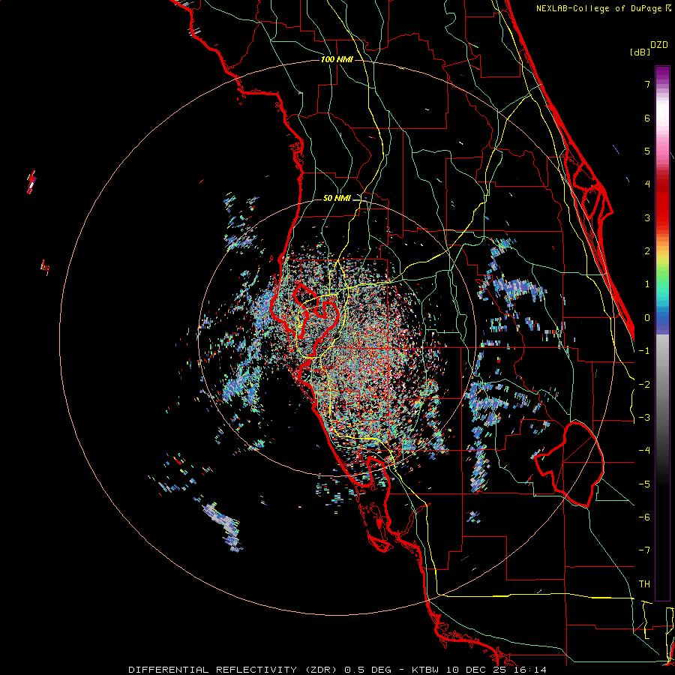The height and width of the screenshot is (675, 675).
Task: Select the 5 value on the color scale
Action: 647,151
